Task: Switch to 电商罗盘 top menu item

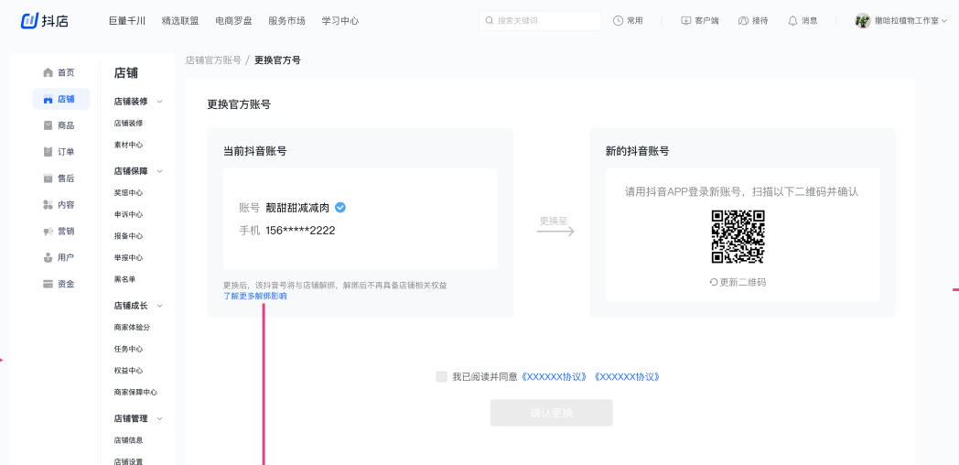Action: click(x=233, y=21)
